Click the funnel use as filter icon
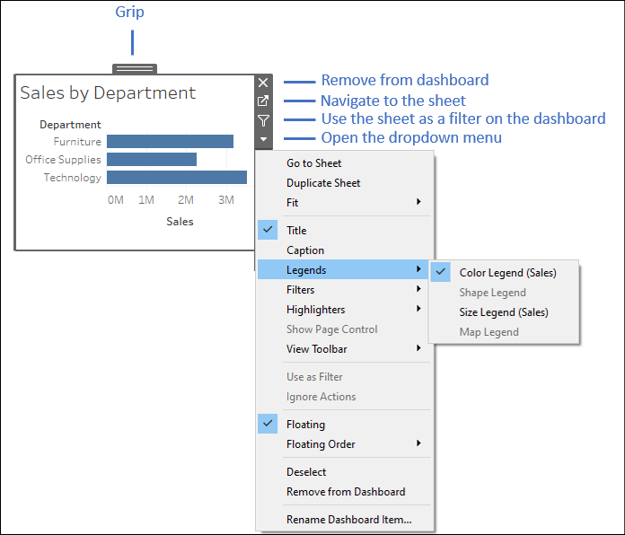The width and height of the screenshot is (625, 535). click(x=263, y=120)
